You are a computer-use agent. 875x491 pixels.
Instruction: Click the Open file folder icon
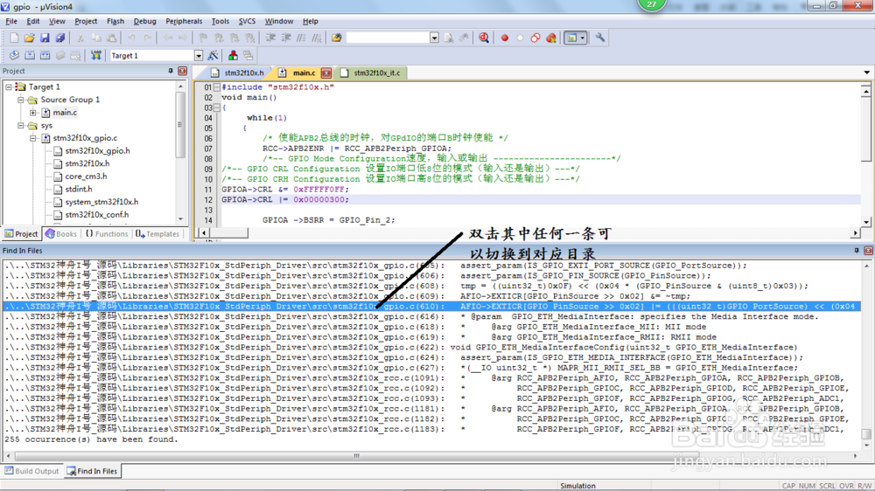tap(29, 38)
